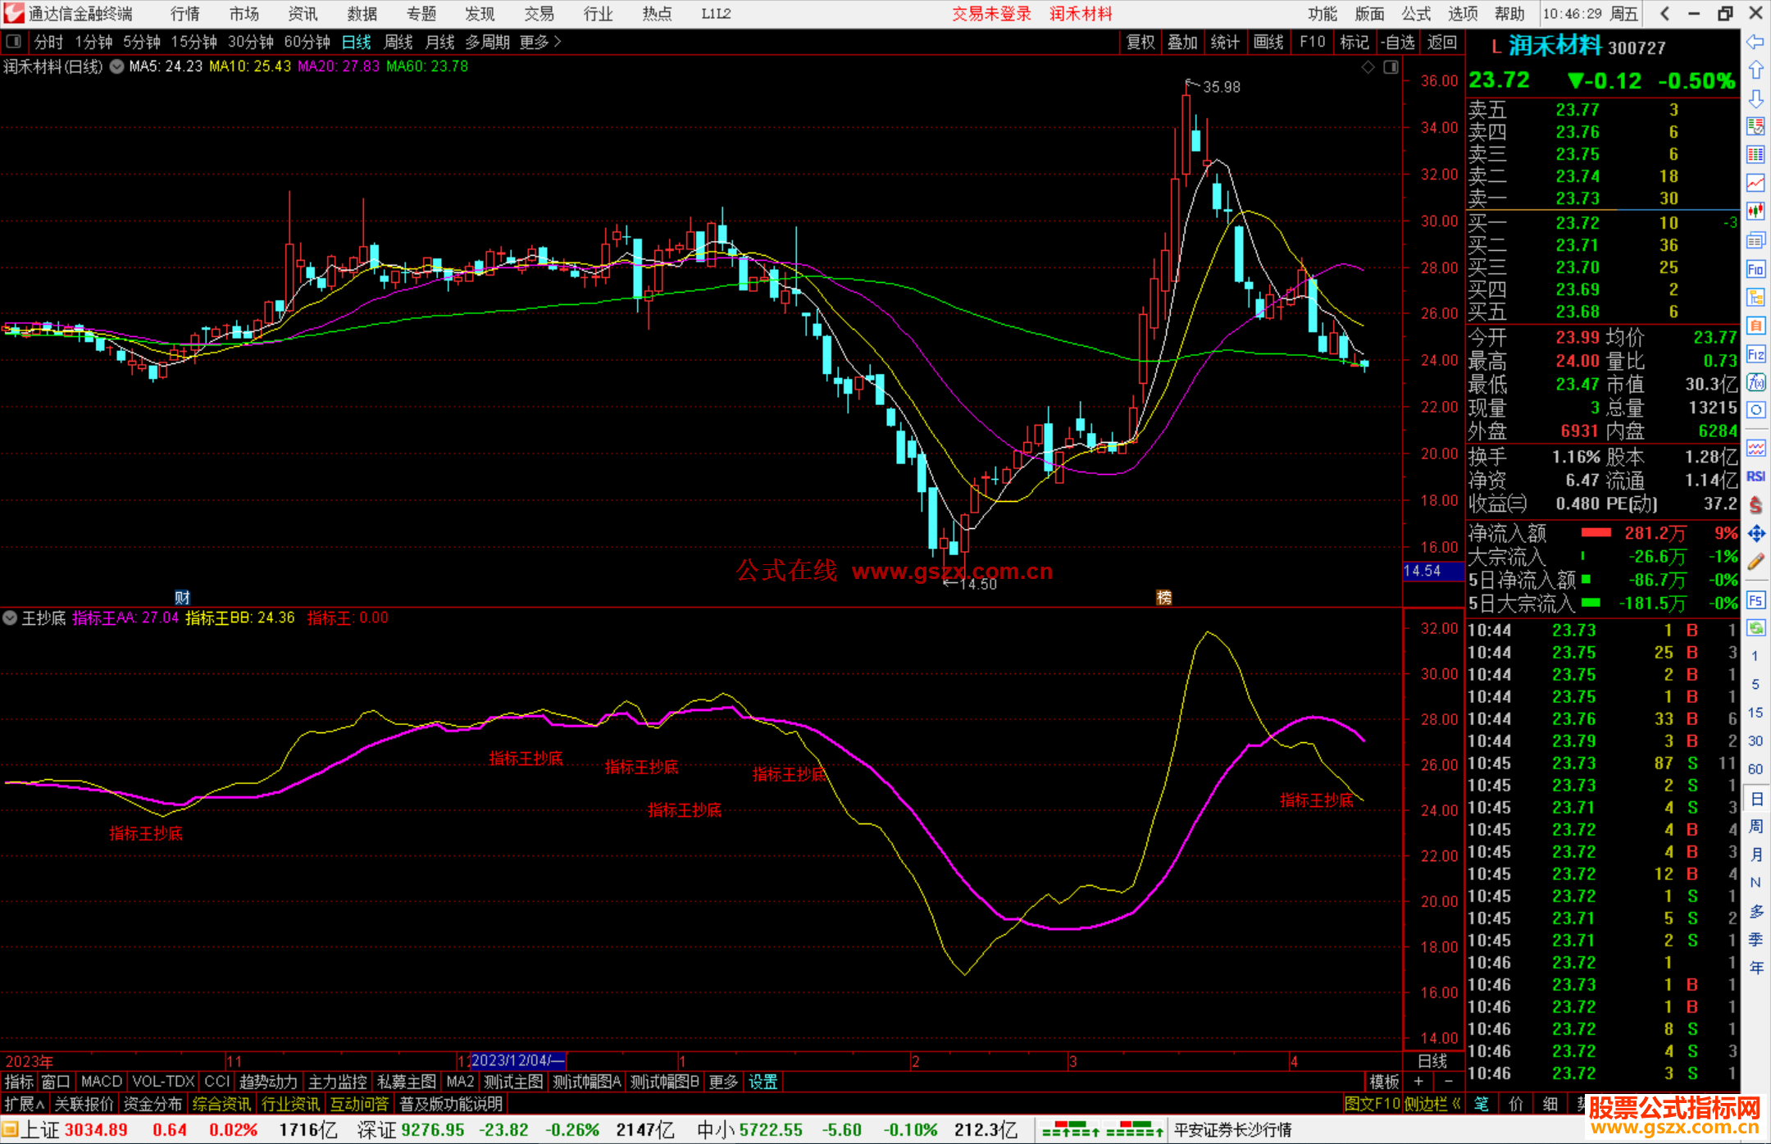Image resolution: width=1771 pixels, height=1144 pixels.
Task: Click the 设置 indicator settings link
Action: [763, 1082]
